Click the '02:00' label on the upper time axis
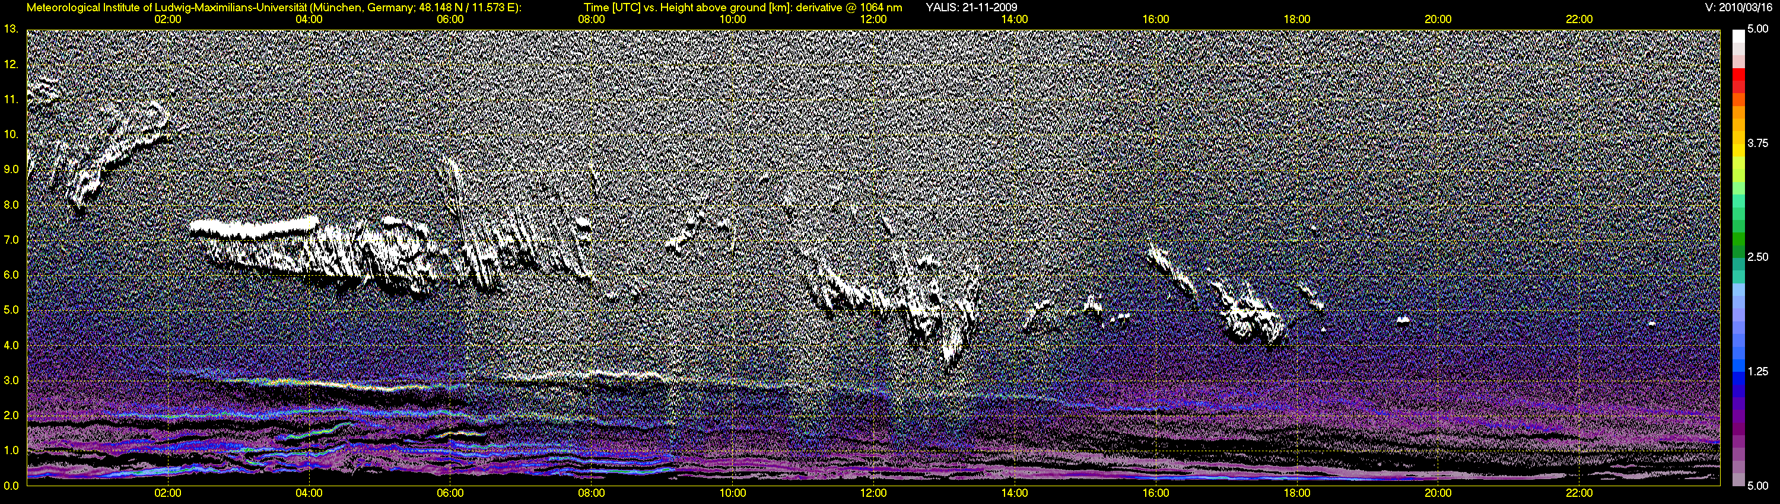This screenshot has width=1780, height=504. point(168,20)
